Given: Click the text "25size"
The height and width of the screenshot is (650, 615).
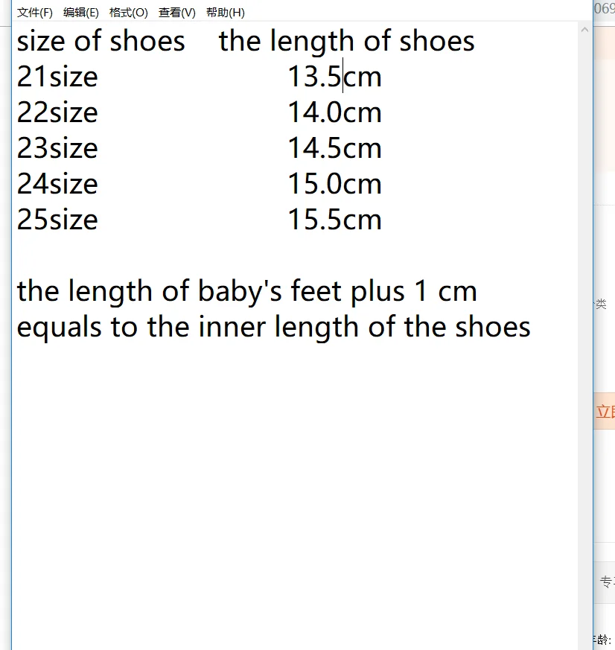Looking at the screenshot, I should point(57,220).
